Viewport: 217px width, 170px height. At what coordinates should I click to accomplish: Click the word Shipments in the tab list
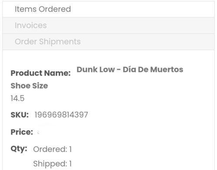pos(60,42)
